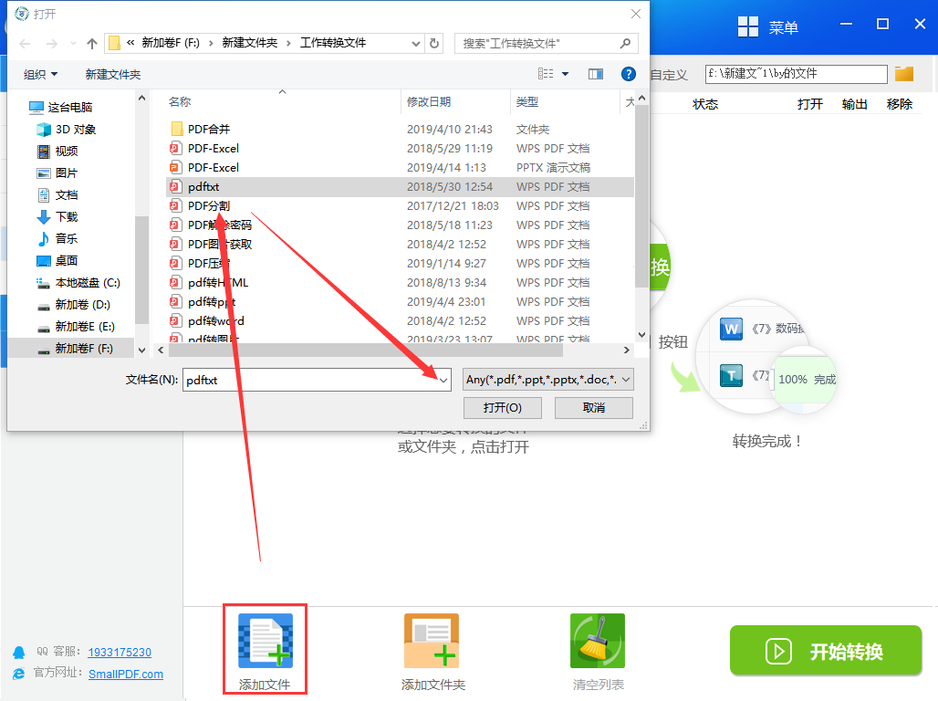Click the Up one level arrow

(x=91, y=44)
